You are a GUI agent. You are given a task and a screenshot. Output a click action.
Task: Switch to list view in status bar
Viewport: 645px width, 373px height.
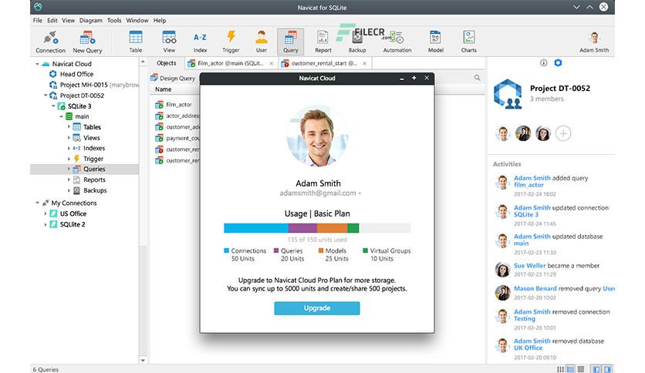(570, 369)
